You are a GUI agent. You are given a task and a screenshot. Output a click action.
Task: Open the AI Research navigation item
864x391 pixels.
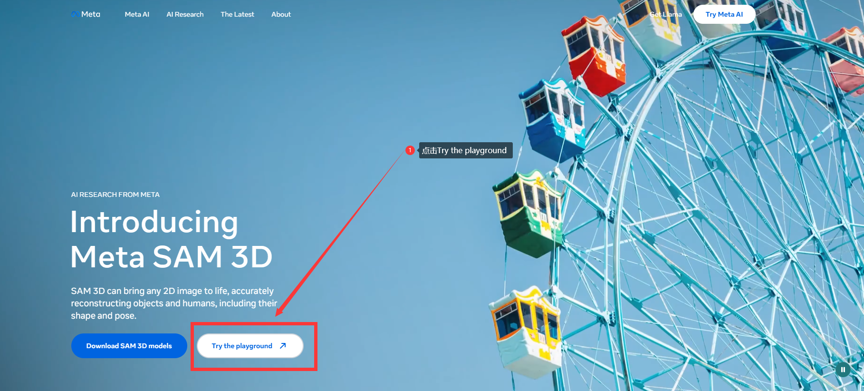click(x=185, y=14)
